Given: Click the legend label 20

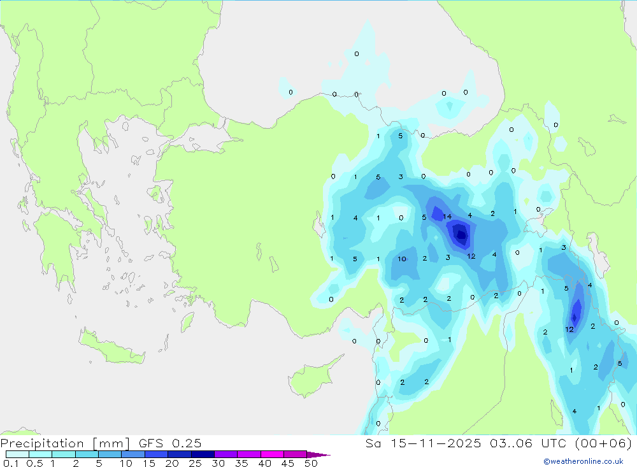Looking at the screenshot, I should 172,463.
